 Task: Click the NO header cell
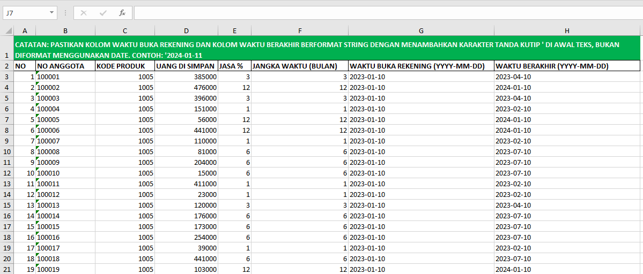[25, 66]
